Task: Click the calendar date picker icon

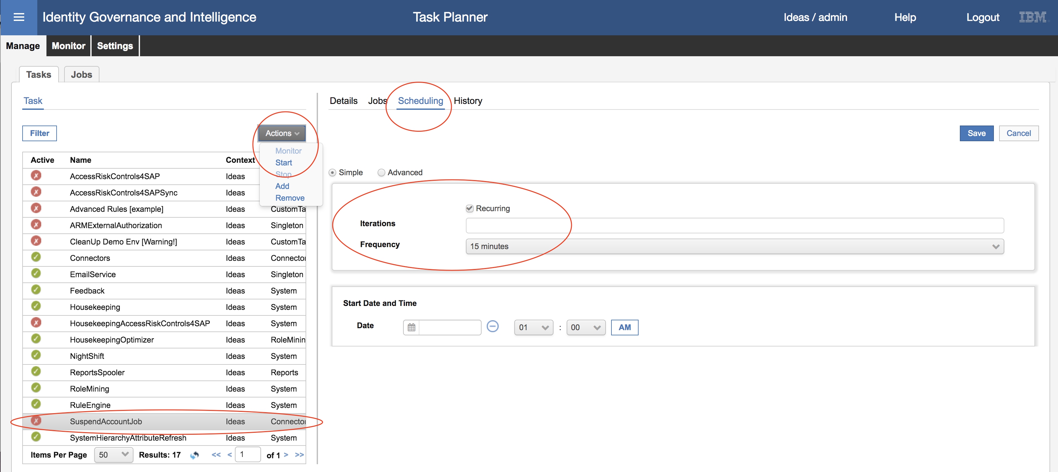Action: point(411,327)
